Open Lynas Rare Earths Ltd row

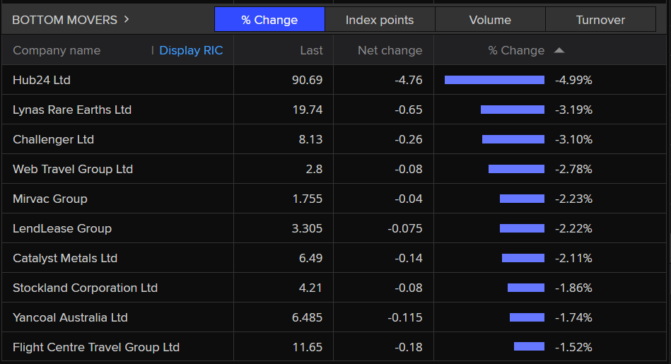point(72,110)
